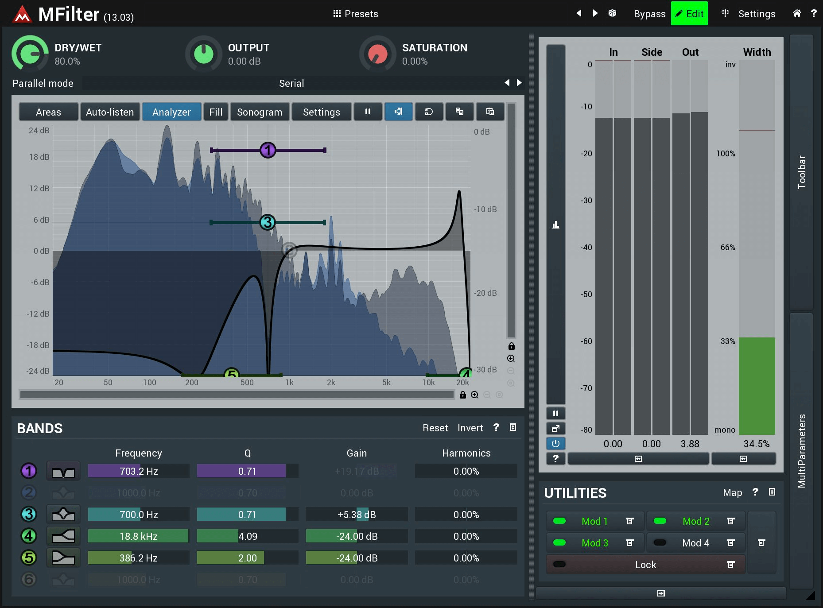Click the undo/reset history icon in the toolbar
Image resolution: width=823 pixels, height=608 pixels.
429,112
